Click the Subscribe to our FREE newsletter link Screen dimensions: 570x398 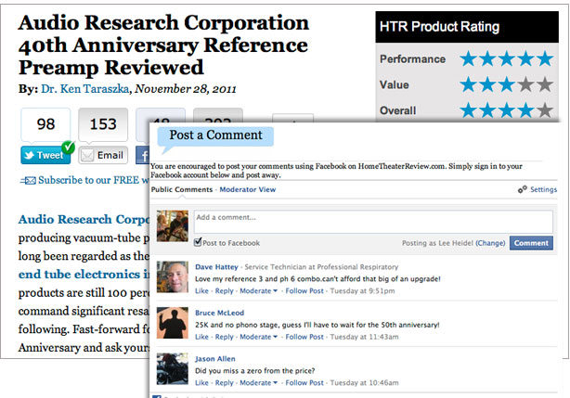tap(94, 180)
